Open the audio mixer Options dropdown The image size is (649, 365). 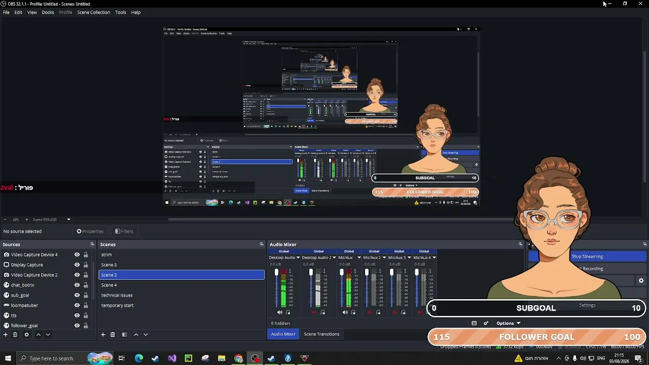click(x=508, y=323)
